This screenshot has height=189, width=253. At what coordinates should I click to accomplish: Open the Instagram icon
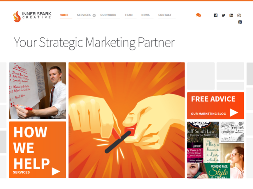coord(239,15)
